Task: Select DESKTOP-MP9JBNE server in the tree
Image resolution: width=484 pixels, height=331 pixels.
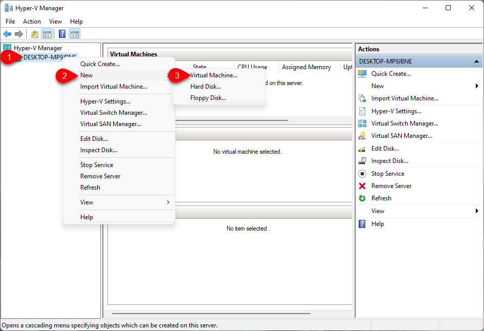Action: coord(50,57)
